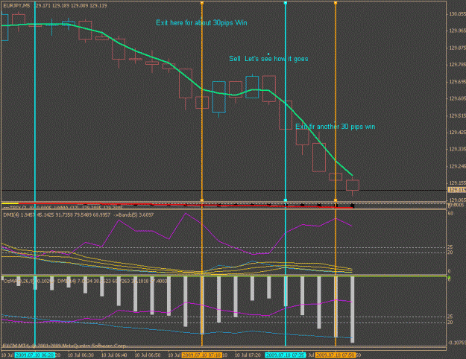Viewport: 466px width, 359px height.
Task: Click the orange 2009.07.10 07:50 time label
Action: click(x=336, y=355)
